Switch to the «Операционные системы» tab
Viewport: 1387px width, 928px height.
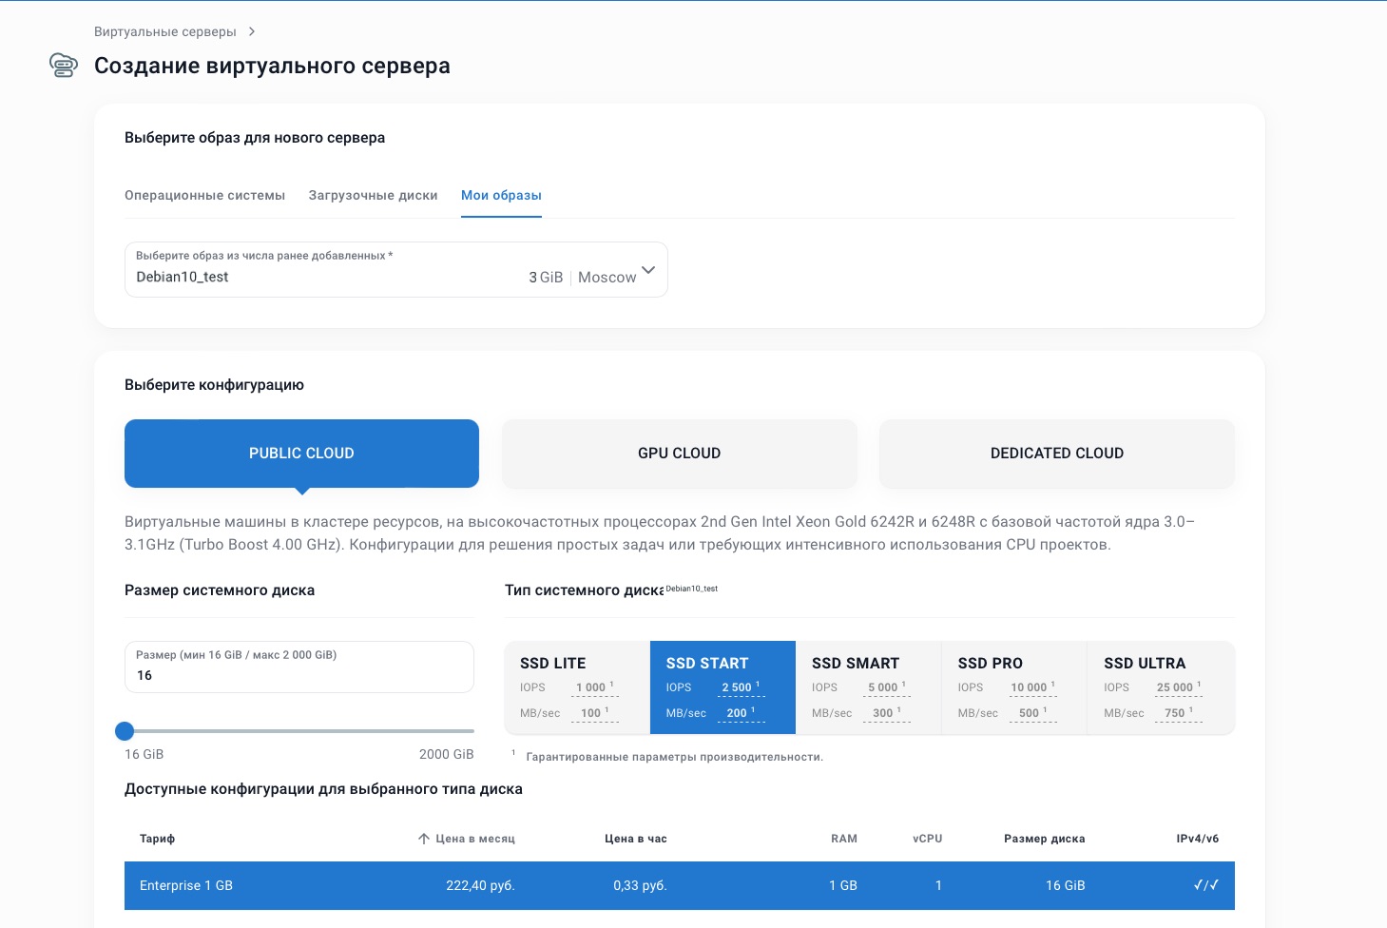(x=204, y=196)
